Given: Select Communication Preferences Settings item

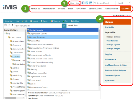Looking at the screenshot, I should (x=63, y=48).
